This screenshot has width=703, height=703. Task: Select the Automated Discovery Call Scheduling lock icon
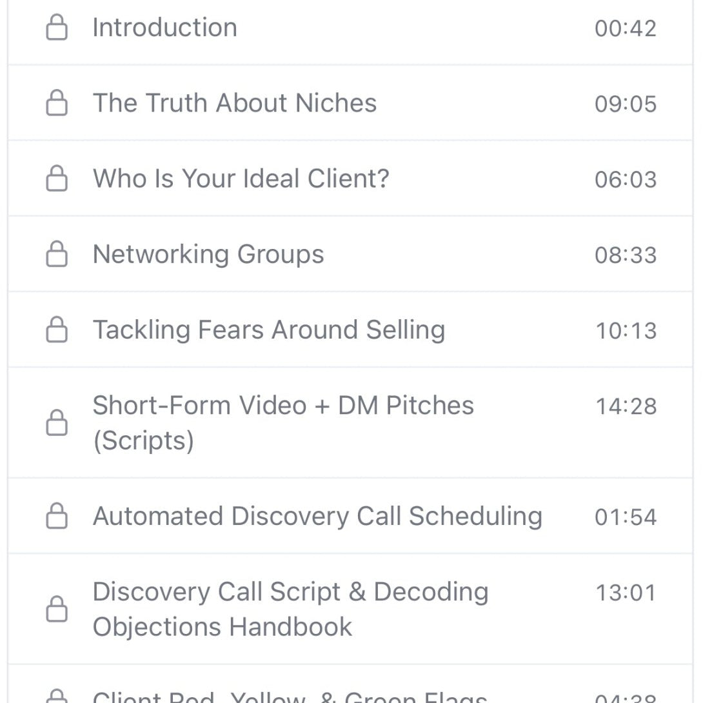(x=57, y=516)
